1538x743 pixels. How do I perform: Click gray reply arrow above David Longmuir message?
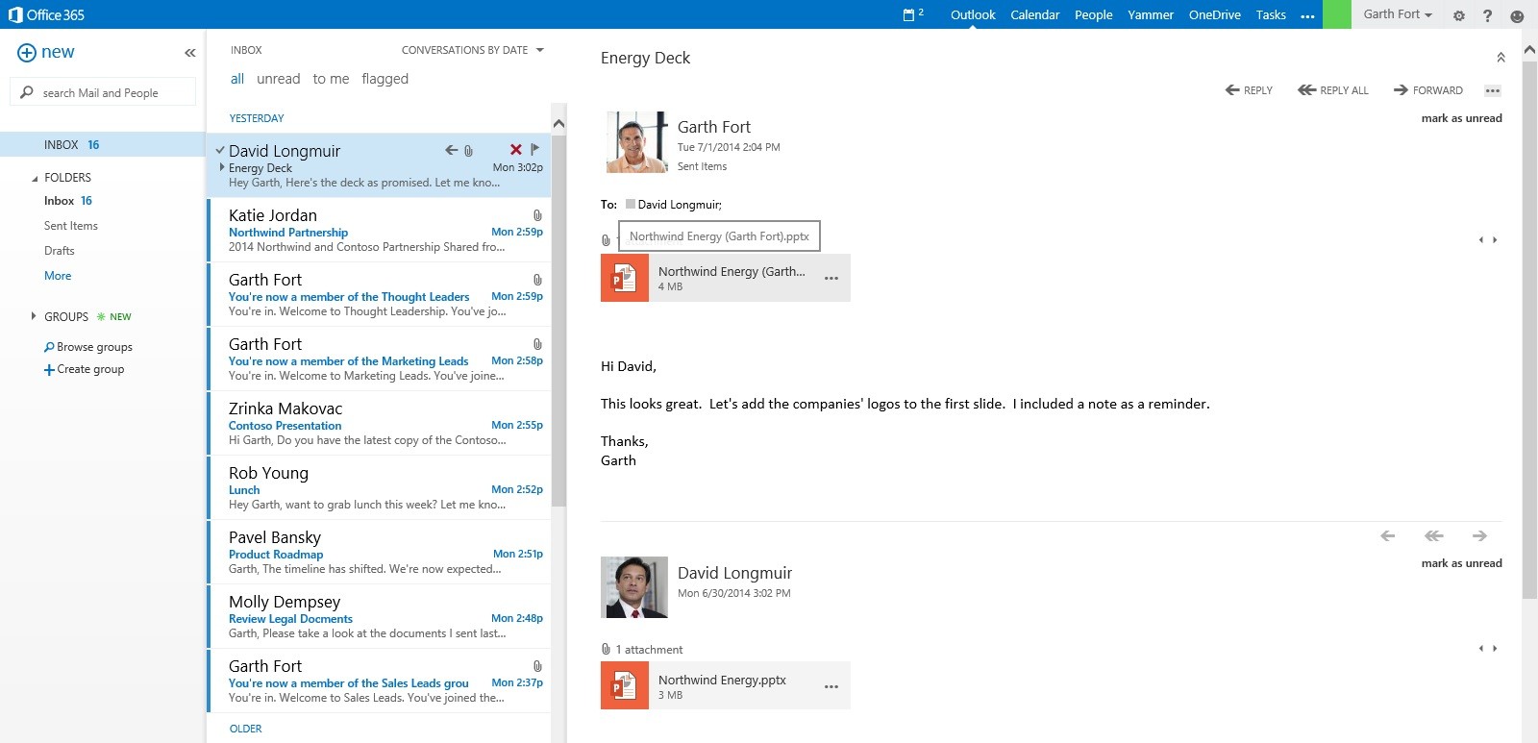tap(1388, 536)
